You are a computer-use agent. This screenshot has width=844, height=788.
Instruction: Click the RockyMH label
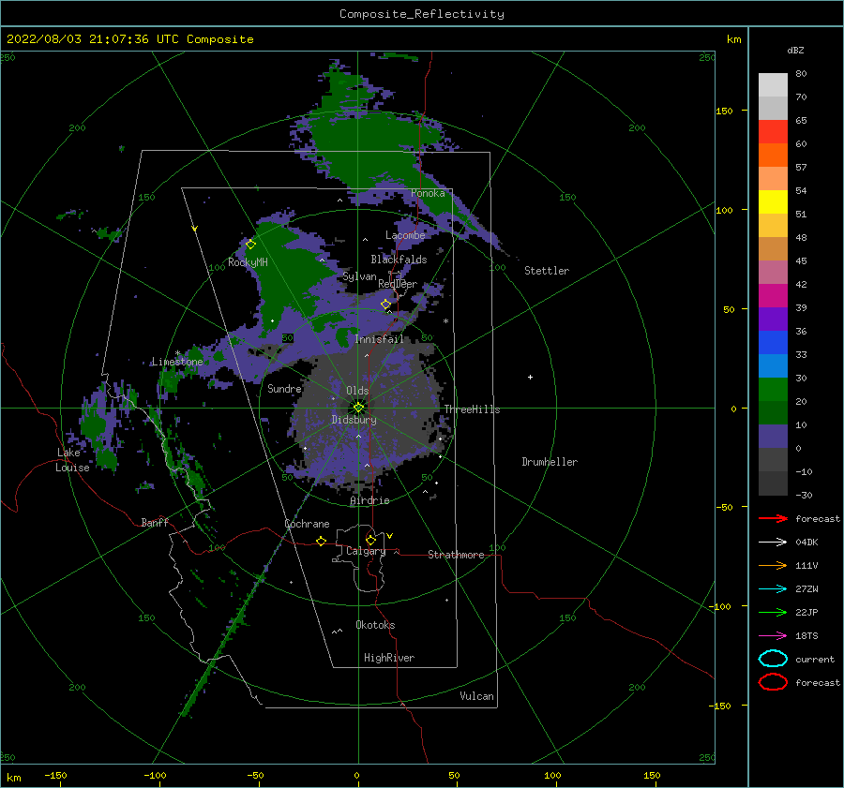tap(249, 262)
